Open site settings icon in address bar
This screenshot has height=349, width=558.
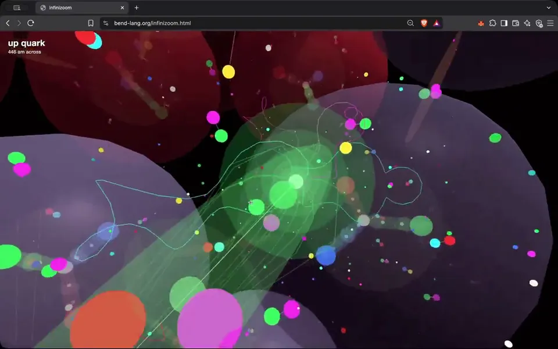(106, 23)
